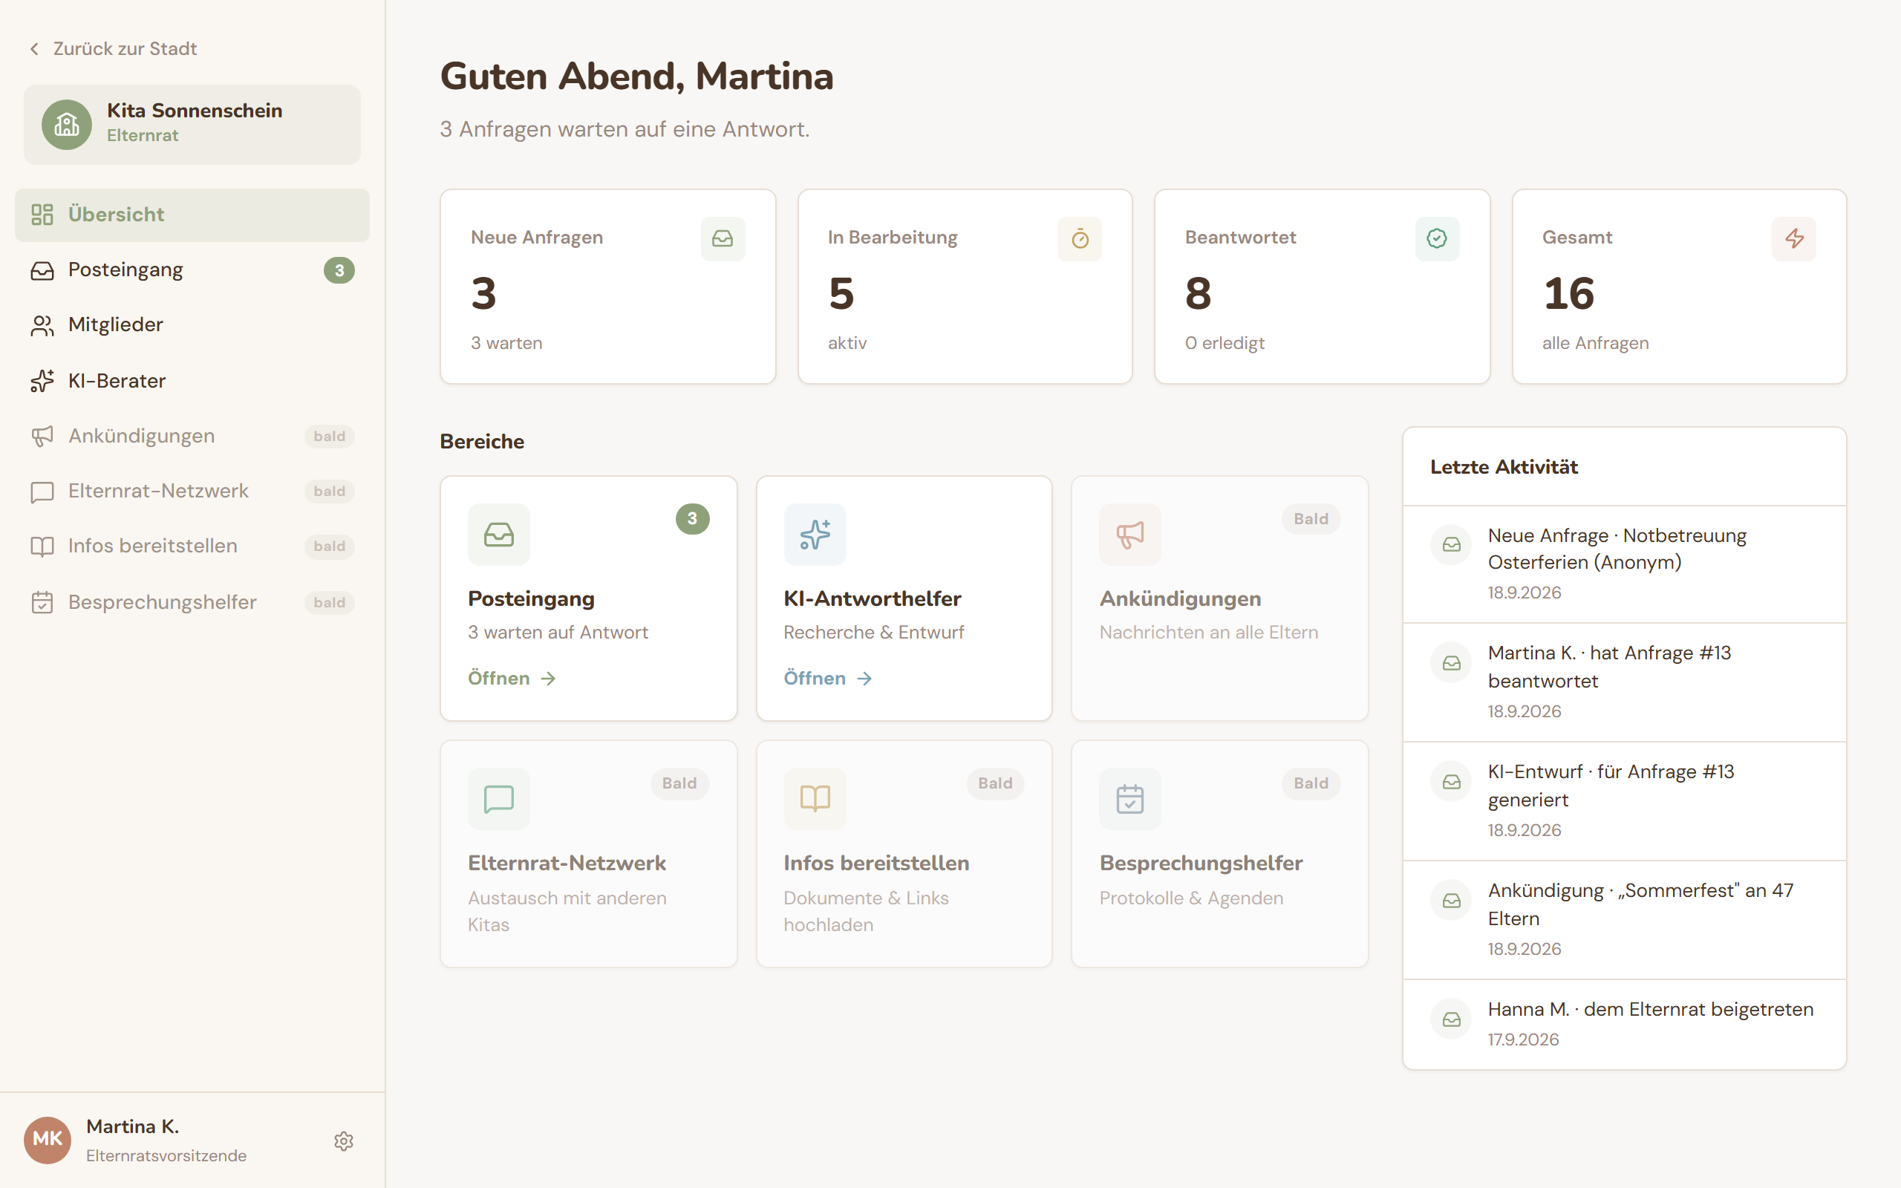Viewport: 1901px width, 1188px height.
Task: Click the Besprechungshelfer tile calendar icon
Action: coord(1130,799)
